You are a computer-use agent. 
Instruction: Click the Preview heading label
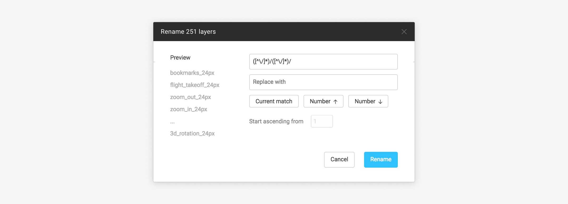pos(180,57)
